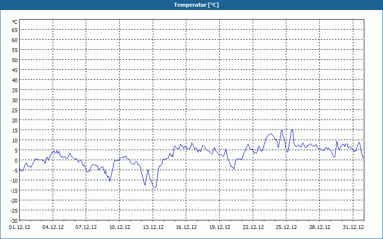The width and height of the screenshot is (383, 239).
Task: Click the 01.12.12 date label
Action: point(20,227)
